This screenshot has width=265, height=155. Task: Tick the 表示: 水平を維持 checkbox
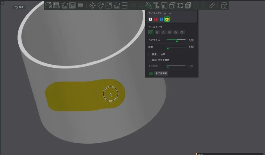click(x=150, y=60)
